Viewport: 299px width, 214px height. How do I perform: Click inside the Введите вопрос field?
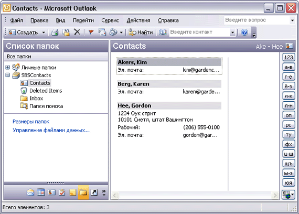point(257,20)
